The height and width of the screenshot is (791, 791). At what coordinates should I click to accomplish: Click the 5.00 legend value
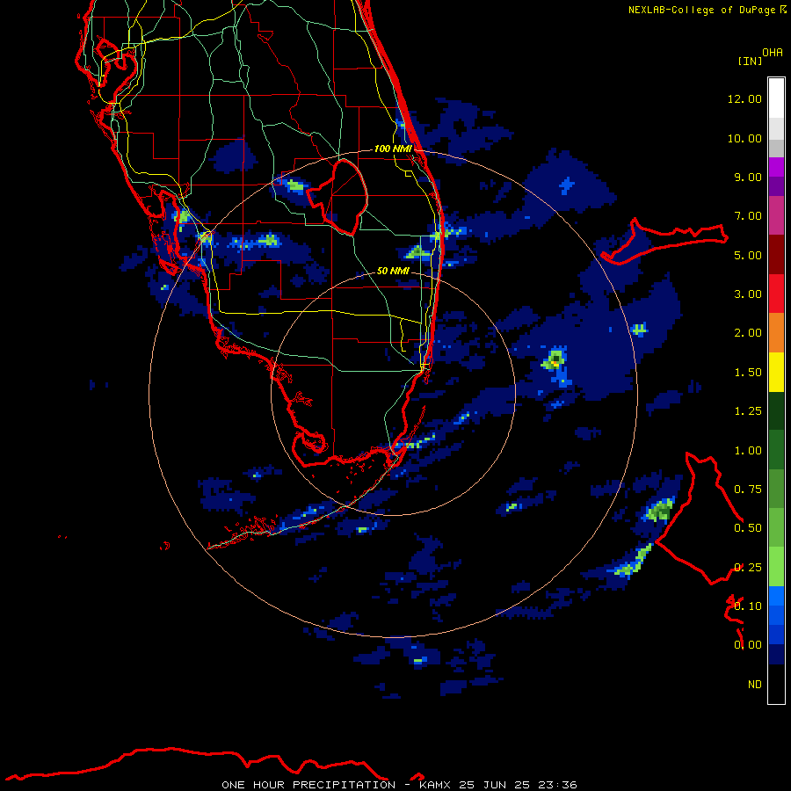[x=748, y=255]
